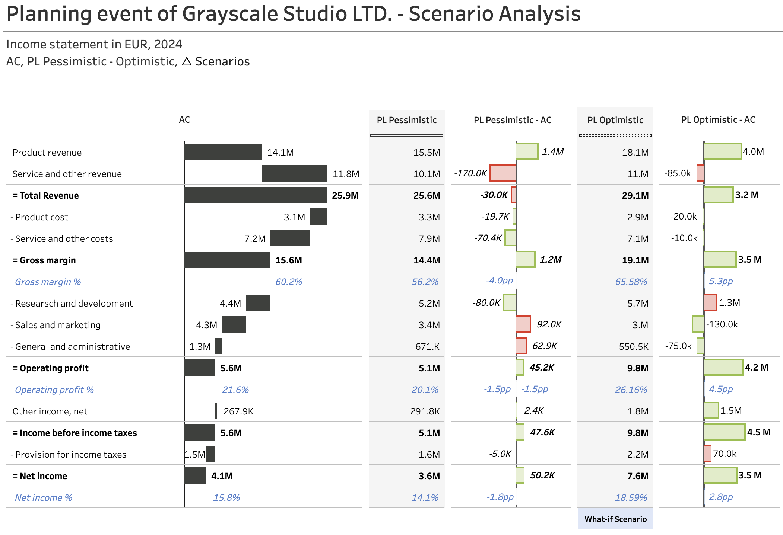
Task: Click the 18.59% optimistic net income value
Action: 631,497
